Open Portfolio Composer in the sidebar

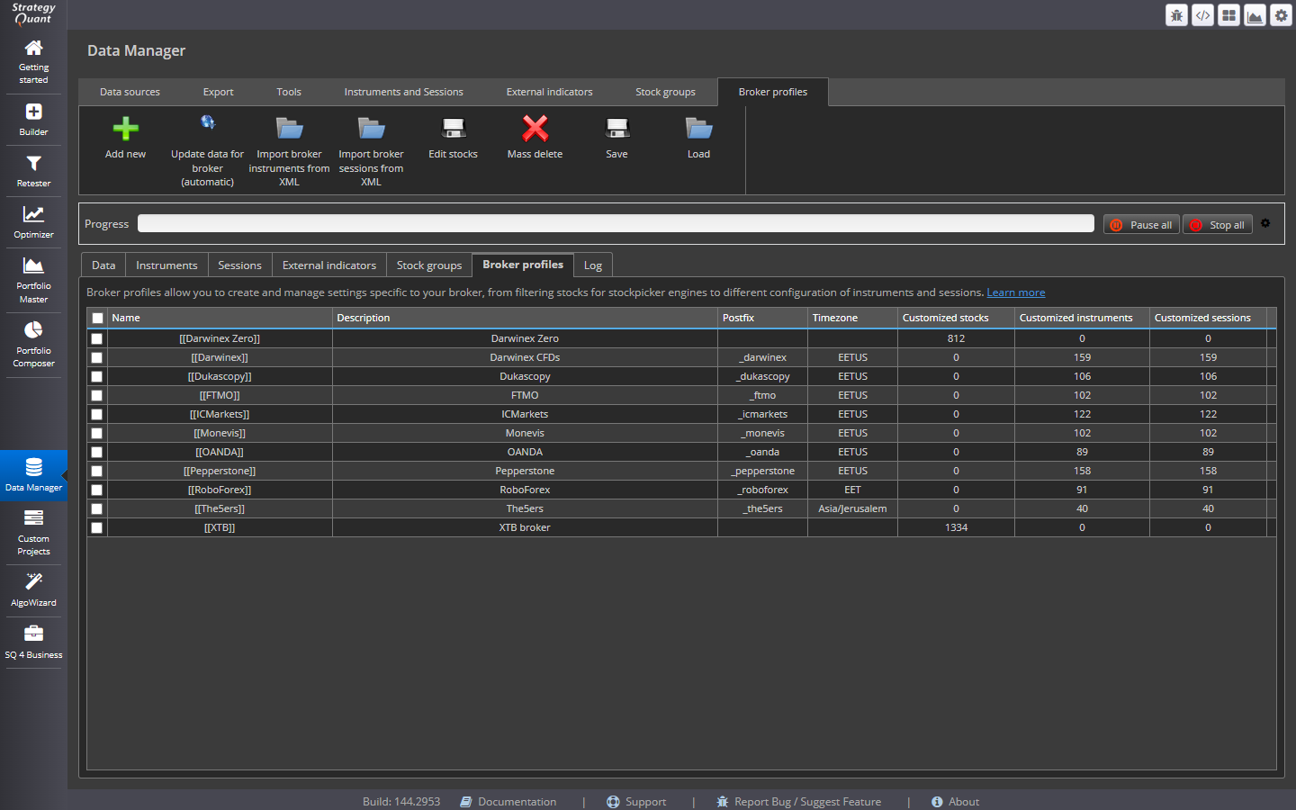click(x=33, y=345)
